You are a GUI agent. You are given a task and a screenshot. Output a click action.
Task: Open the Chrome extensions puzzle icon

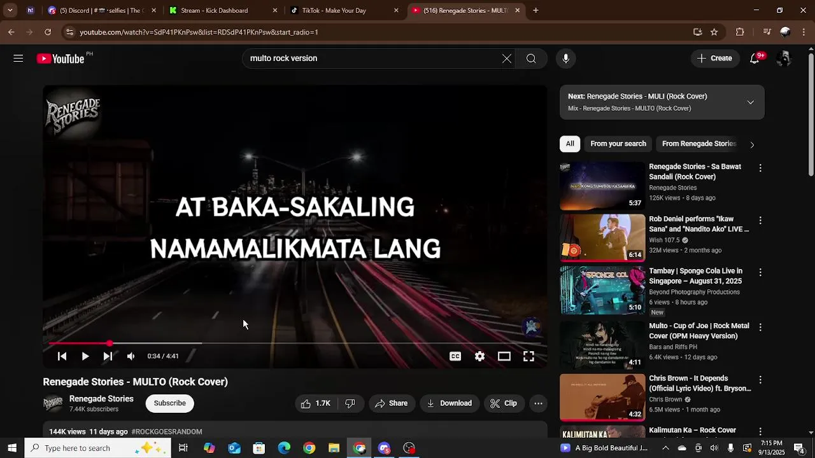tap(740, 32)
